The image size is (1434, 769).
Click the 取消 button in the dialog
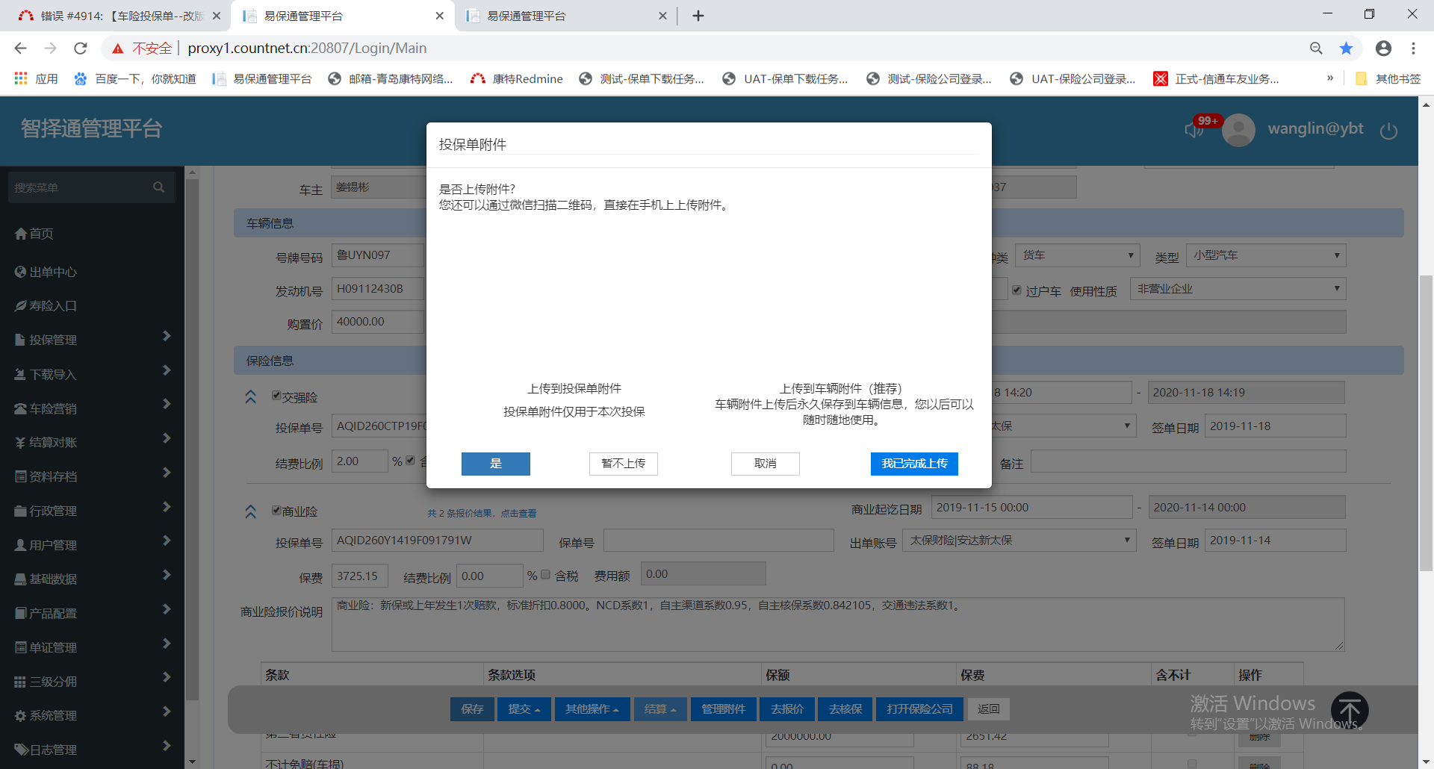766,464
